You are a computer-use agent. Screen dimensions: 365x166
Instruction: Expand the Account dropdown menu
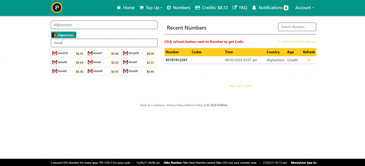tap(304, 8)
